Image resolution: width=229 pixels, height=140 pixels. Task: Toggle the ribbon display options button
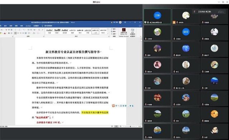point(125,22)
